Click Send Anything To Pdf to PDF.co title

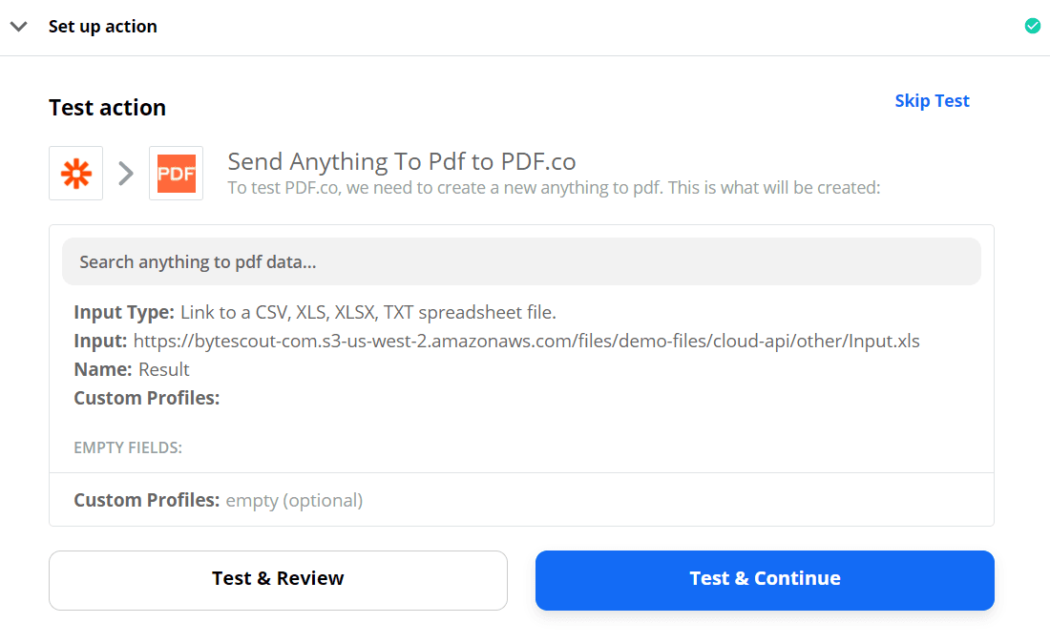click(401, 161)
